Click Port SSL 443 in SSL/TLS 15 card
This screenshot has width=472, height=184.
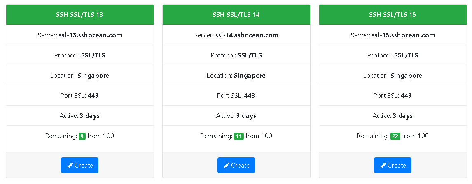tap(393, 95)
